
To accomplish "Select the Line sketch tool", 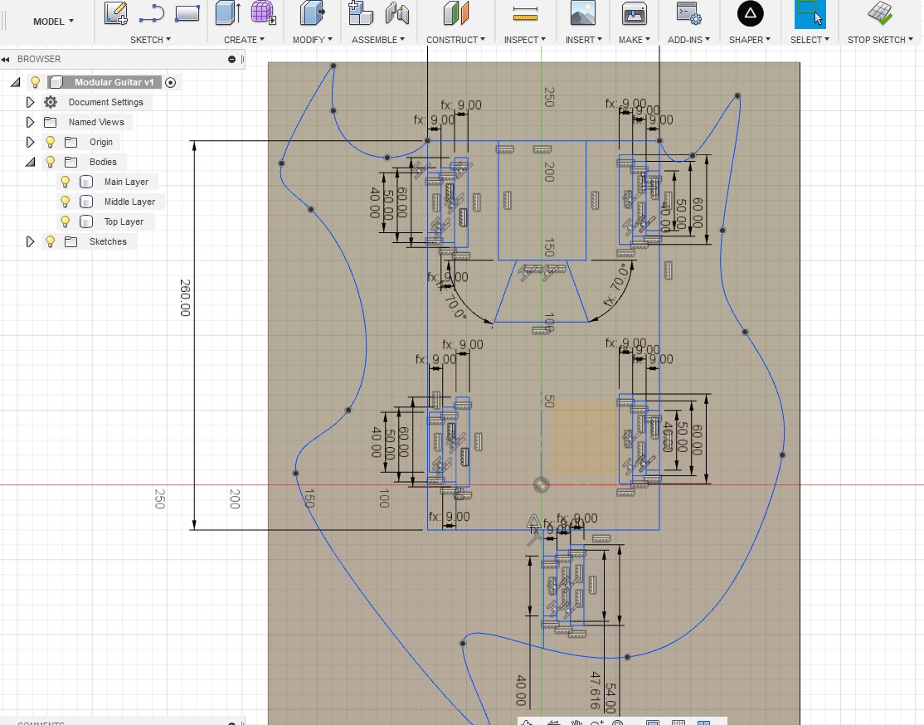I will point(151,12).
